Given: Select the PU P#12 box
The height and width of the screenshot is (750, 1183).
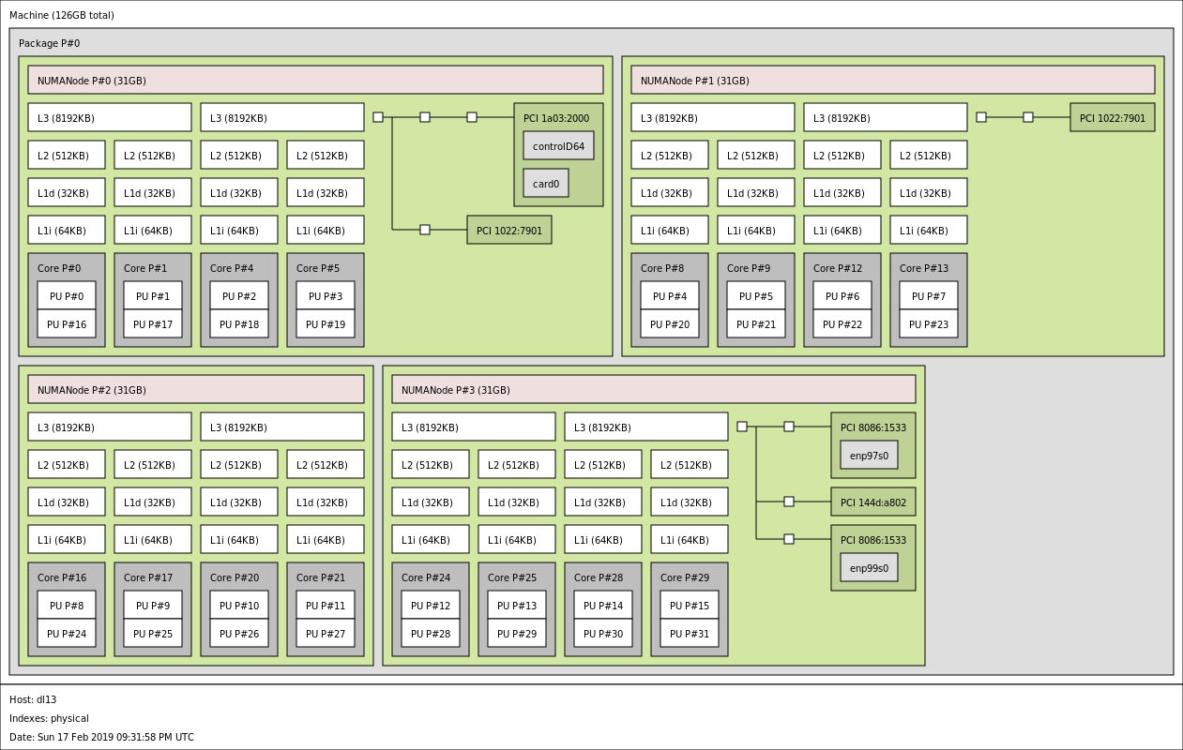Looking at the screenshot, I should click(x=431, y=605).
